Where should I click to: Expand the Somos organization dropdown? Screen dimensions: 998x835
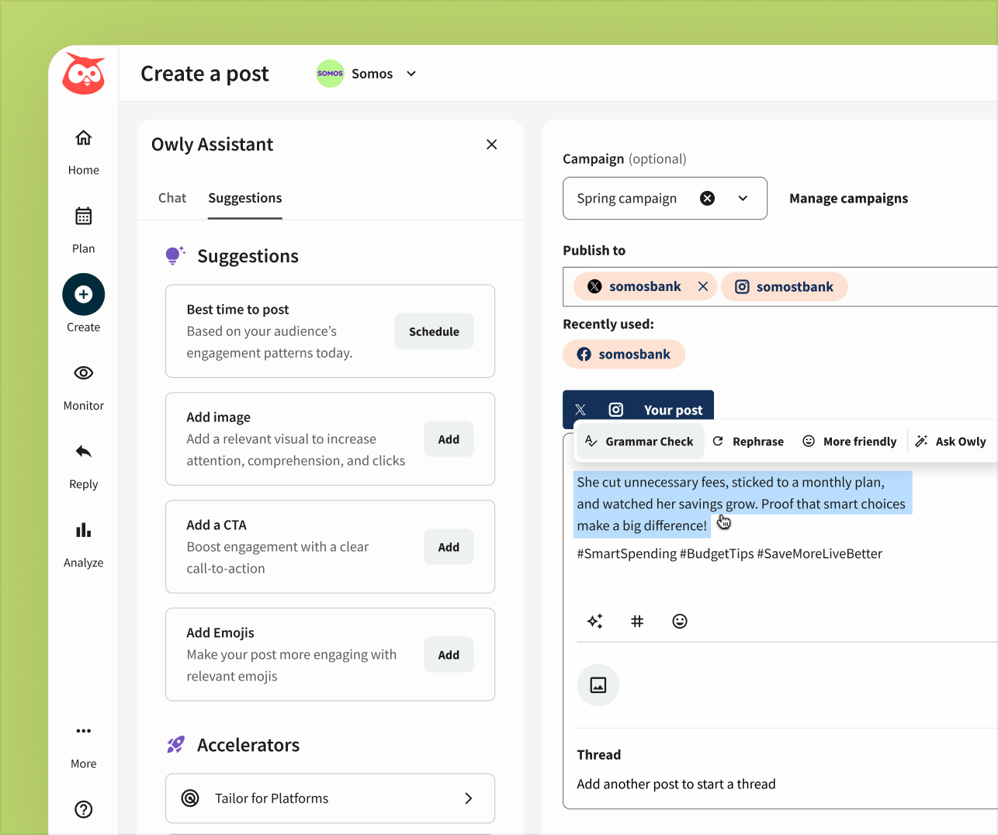click(x=411, y=74)
